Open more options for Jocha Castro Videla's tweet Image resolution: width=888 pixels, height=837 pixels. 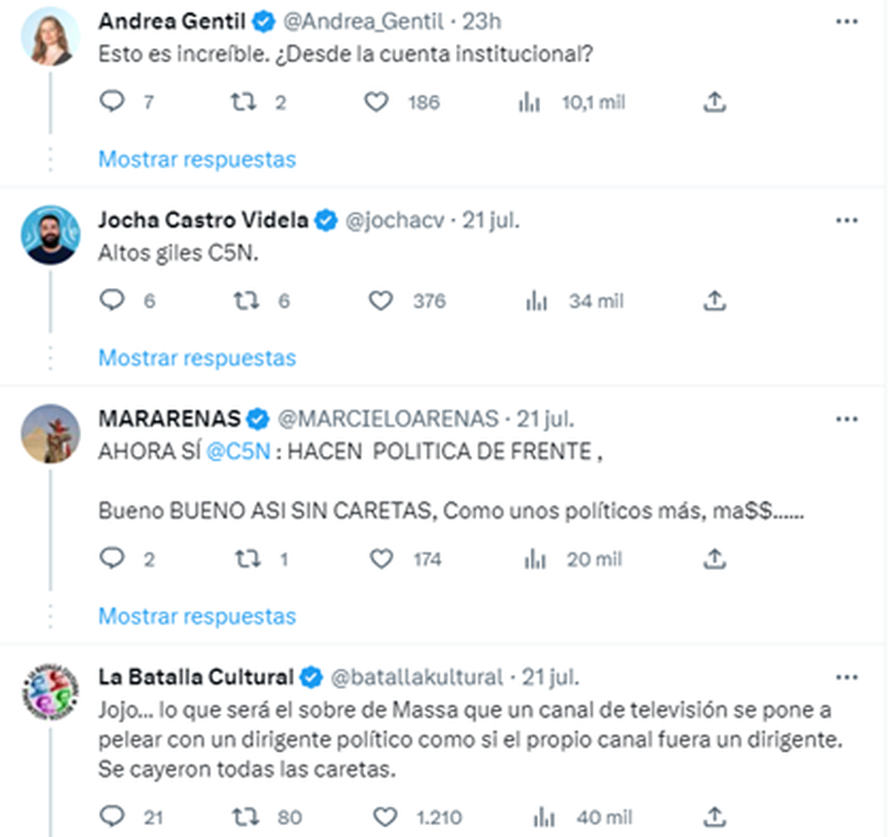click(x=847, y=221)
